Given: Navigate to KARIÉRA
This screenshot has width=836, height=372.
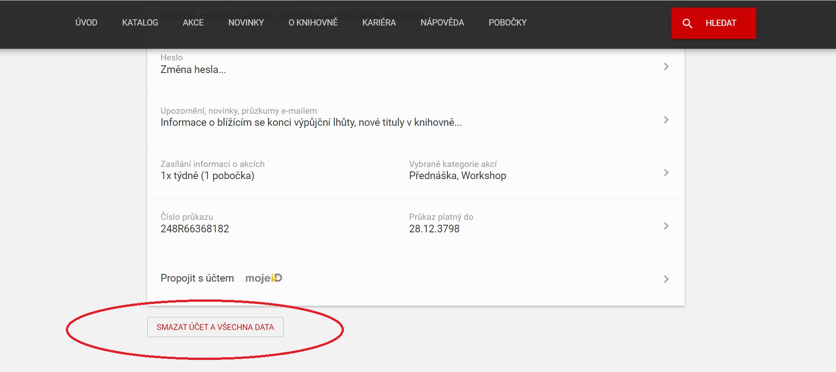Looking at the screenshot, I should [379, 22].
